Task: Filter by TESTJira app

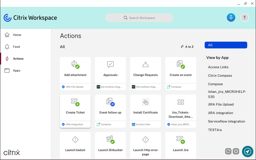Action: pyautogui.click(x=215, y=130)
